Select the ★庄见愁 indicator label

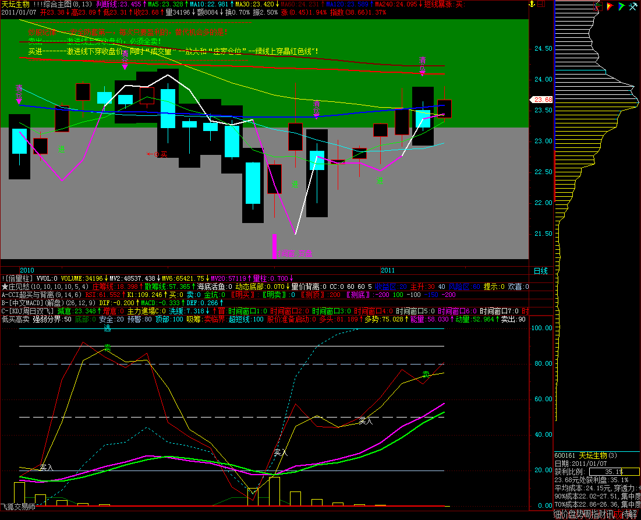pos(16,286)
